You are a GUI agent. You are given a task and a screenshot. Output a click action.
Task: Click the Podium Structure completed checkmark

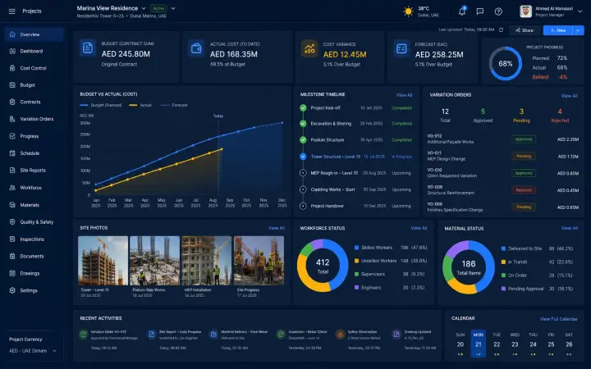pos(303,139)
